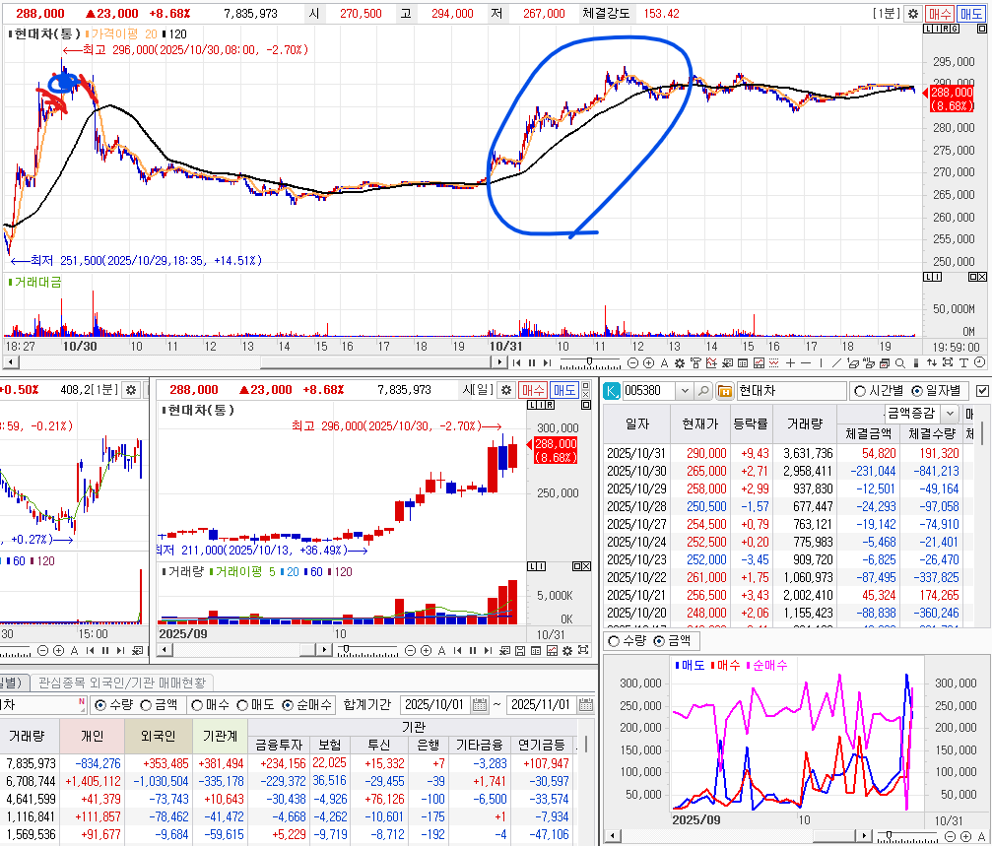Jump to last bar in main chart
The width and height of the screenshot is (992, 846).
pos(548,363)
